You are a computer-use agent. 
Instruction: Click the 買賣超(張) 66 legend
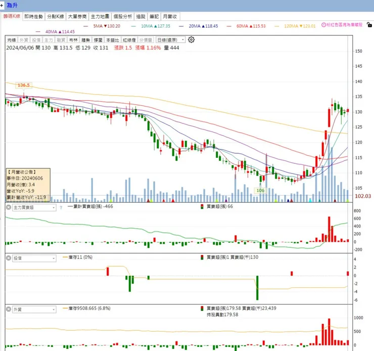point(217,207)
